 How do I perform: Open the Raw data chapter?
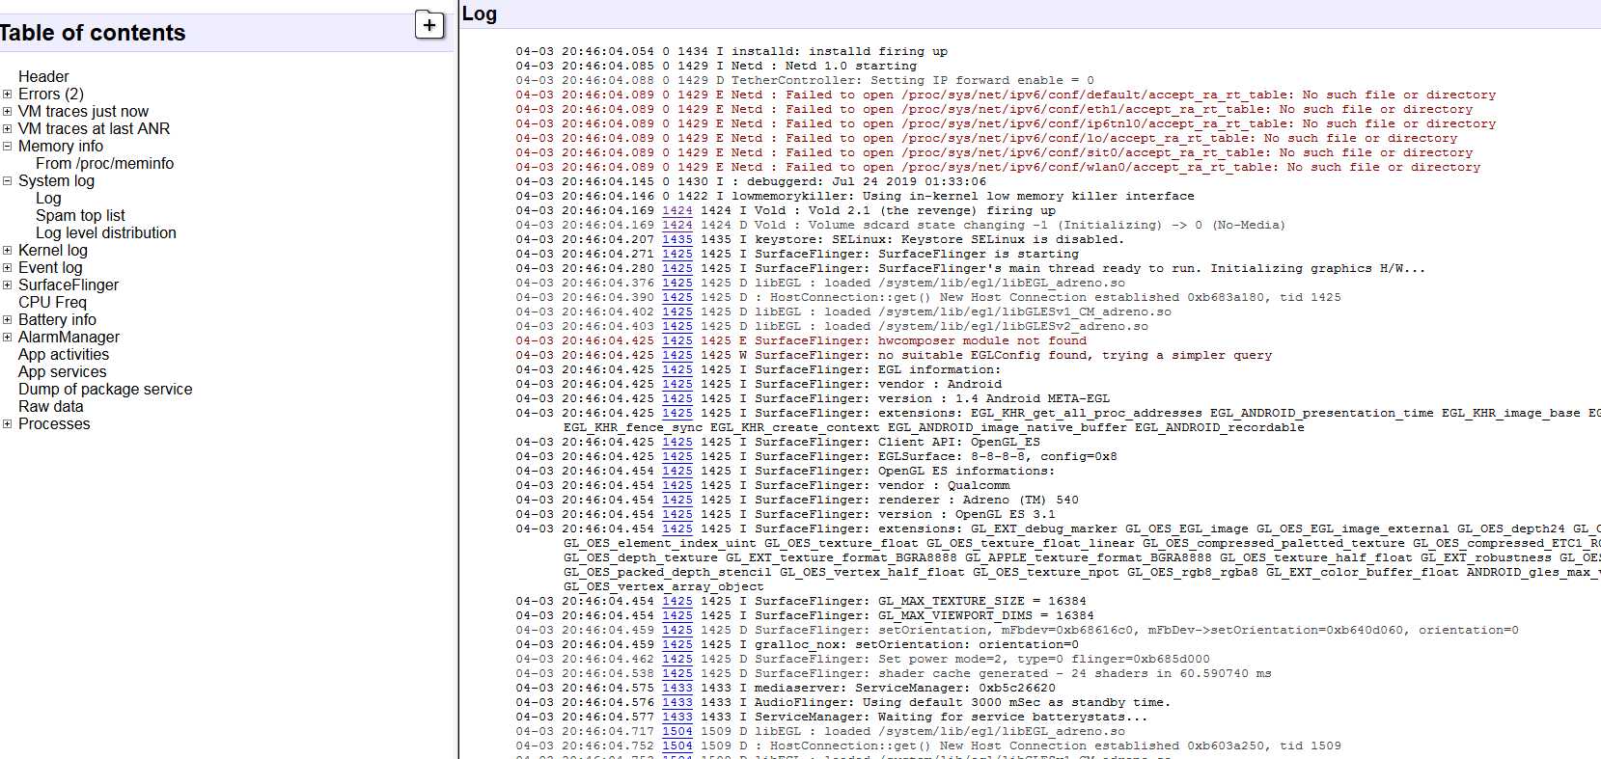pyautogui.click(x=51, y=406)
